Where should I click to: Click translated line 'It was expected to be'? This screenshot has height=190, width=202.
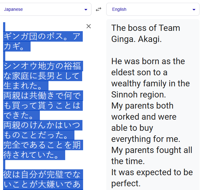coord(152,172)
